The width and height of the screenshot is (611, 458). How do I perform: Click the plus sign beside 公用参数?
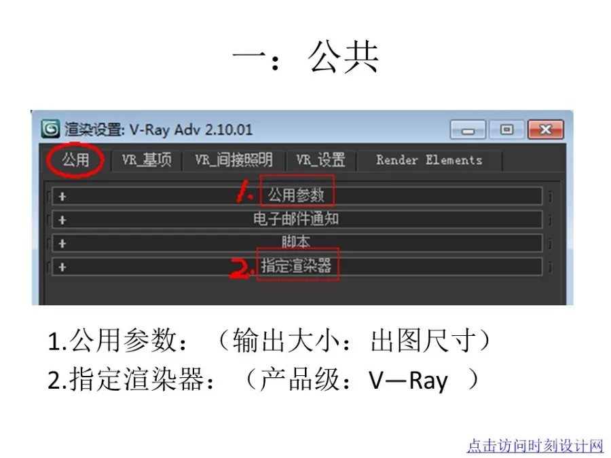[x=61, y=195]
